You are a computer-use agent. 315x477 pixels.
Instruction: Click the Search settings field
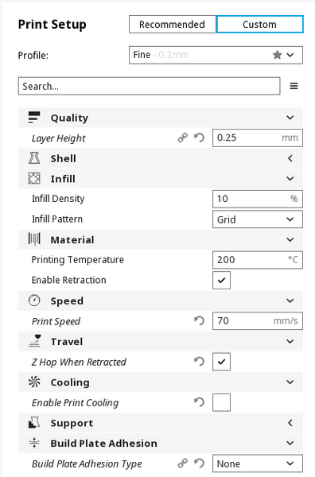149,86
